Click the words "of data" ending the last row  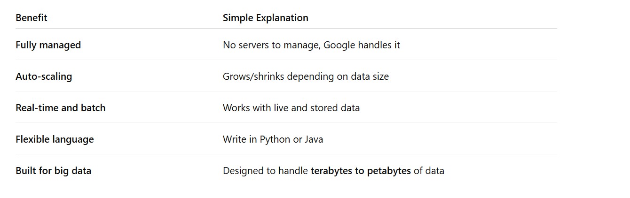pyautogui.click(x=429, y=171)
